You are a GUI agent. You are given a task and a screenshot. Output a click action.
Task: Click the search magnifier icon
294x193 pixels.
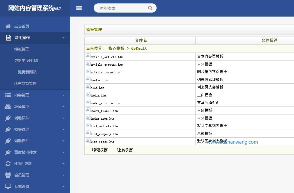(150, 8)
